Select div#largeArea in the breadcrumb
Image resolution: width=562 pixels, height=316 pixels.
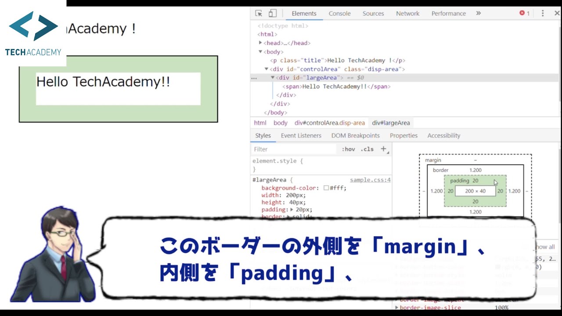click(391, 123)
